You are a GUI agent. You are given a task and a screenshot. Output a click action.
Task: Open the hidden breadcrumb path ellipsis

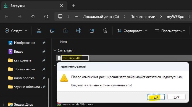(x=77, y=16)
